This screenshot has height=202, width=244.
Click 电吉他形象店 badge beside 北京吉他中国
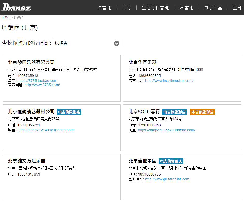171,161
